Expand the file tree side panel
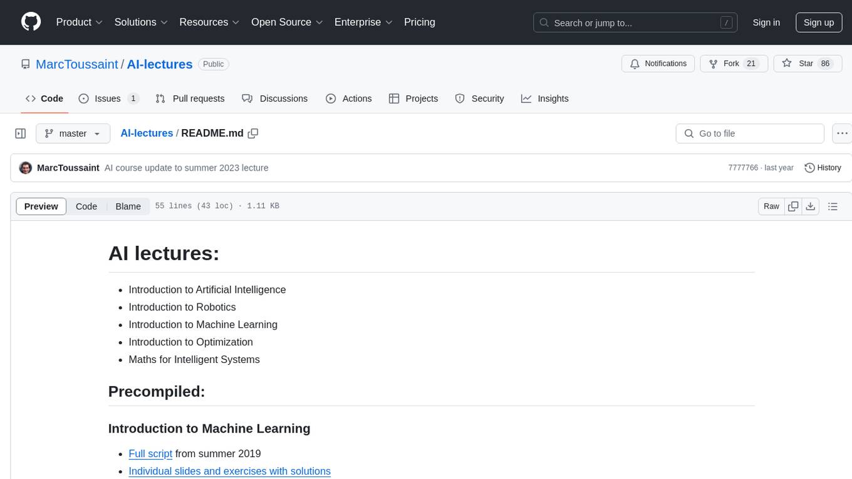852x479 pixels. pos(21,134)
